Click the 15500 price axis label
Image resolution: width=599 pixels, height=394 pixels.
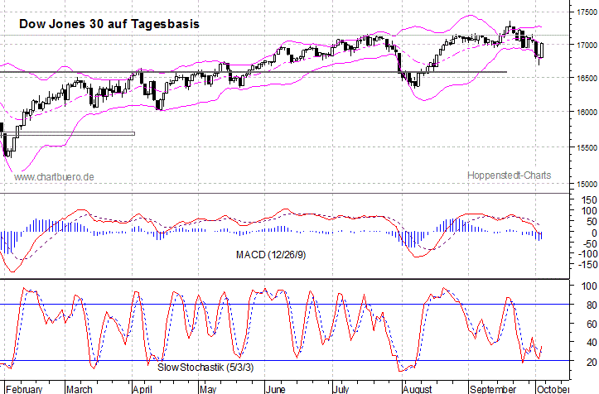[587, 147]
